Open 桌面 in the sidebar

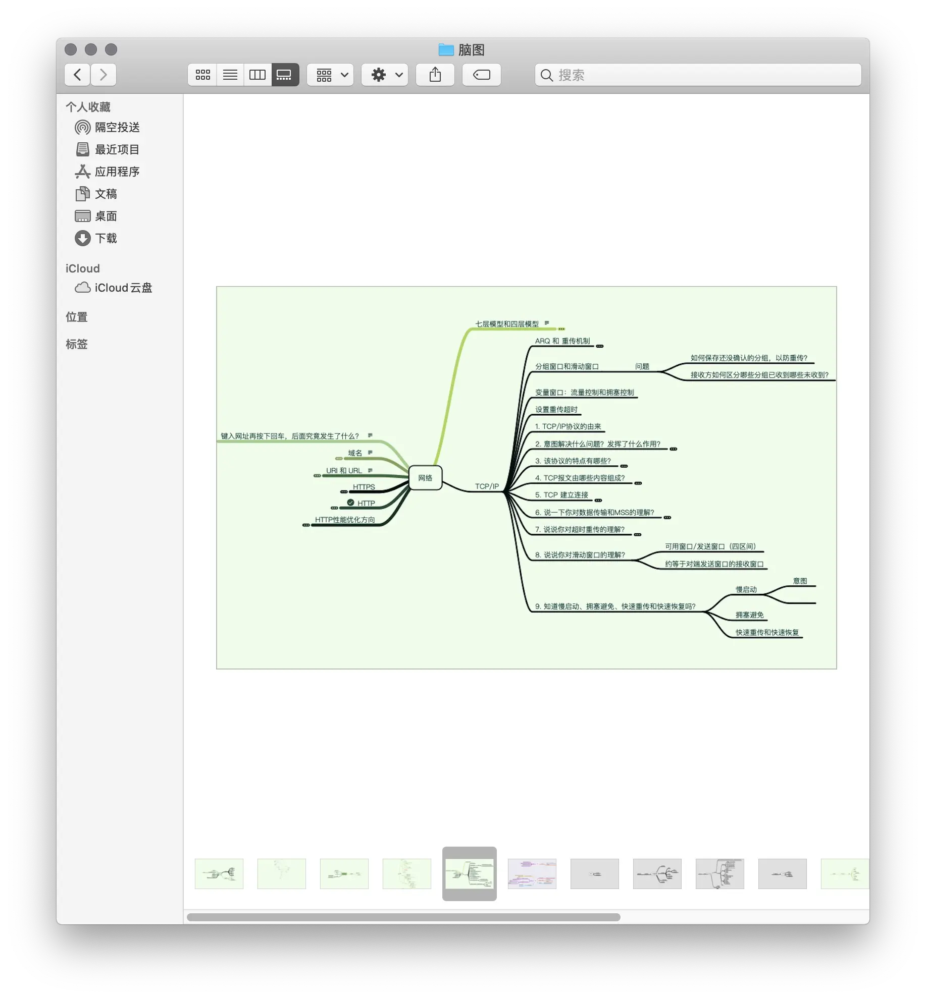point(96,216)
